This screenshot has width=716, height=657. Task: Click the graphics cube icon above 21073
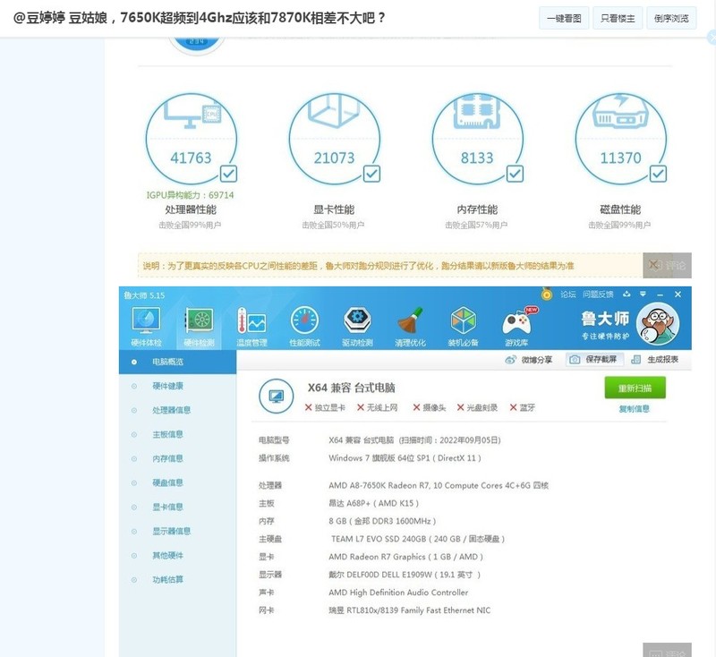tap(333, 110)
